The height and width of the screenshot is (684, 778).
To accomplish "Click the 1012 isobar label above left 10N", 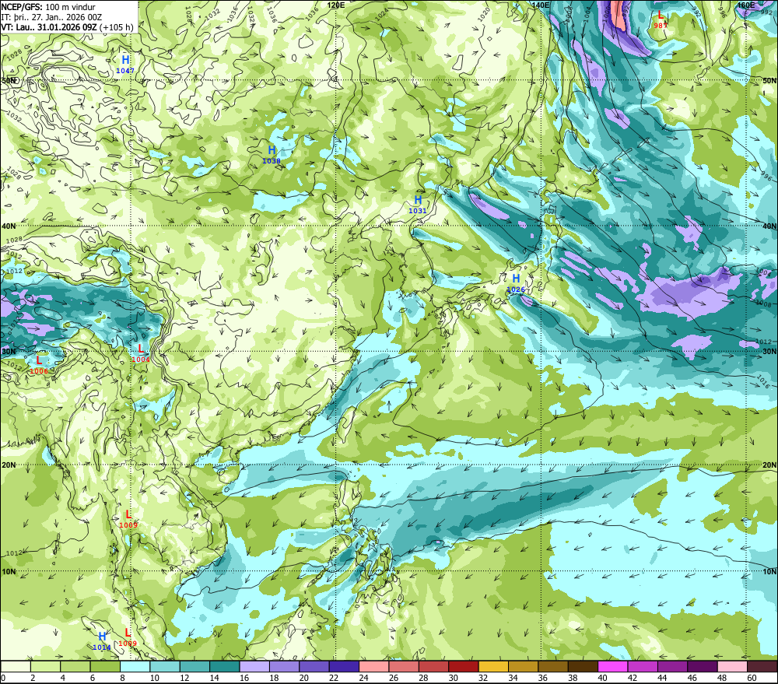I will [x=14, y=553].
